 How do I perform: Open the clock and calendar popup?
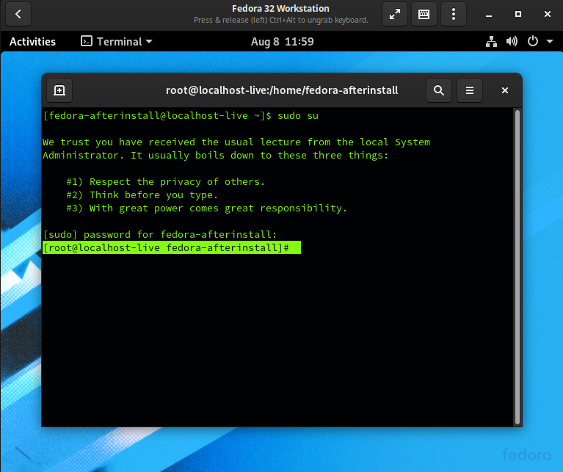tap(282, 42)
